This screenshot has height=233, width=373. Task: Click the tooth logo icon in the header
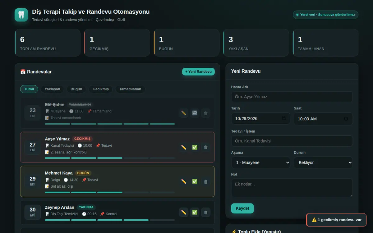click(x=21, y=15)
